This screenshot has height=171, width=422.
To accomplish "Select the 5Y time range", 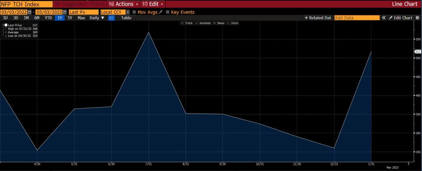I will point(70,18).
